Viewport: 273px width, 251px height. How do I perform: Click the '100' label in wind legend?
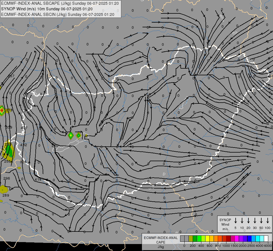[x=268, y=228]
